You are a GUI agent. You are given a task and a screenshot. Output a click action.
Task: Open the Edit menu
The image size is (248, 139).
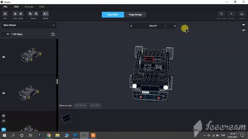[16, 7]
